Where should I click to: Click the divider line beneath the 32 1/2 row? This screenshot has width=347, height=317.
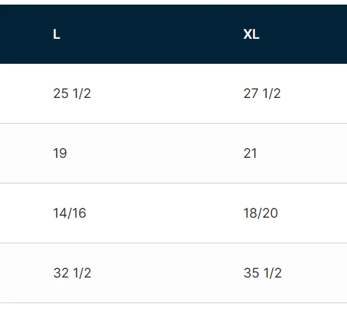click(174, 303)
